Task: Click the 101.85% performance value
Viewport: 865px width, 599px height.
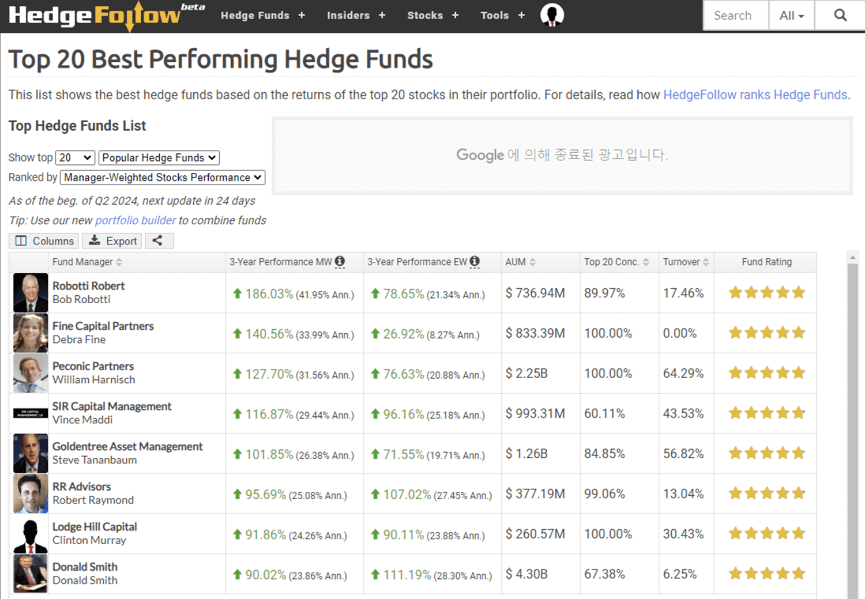Action: coord(269,454)
